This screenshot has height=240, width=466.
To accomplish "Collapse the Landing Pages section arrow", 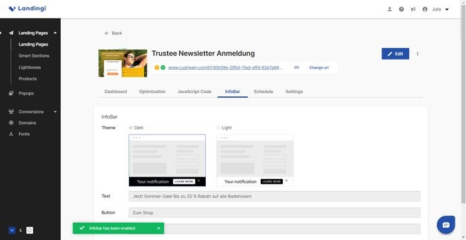I will click(55, 33).
